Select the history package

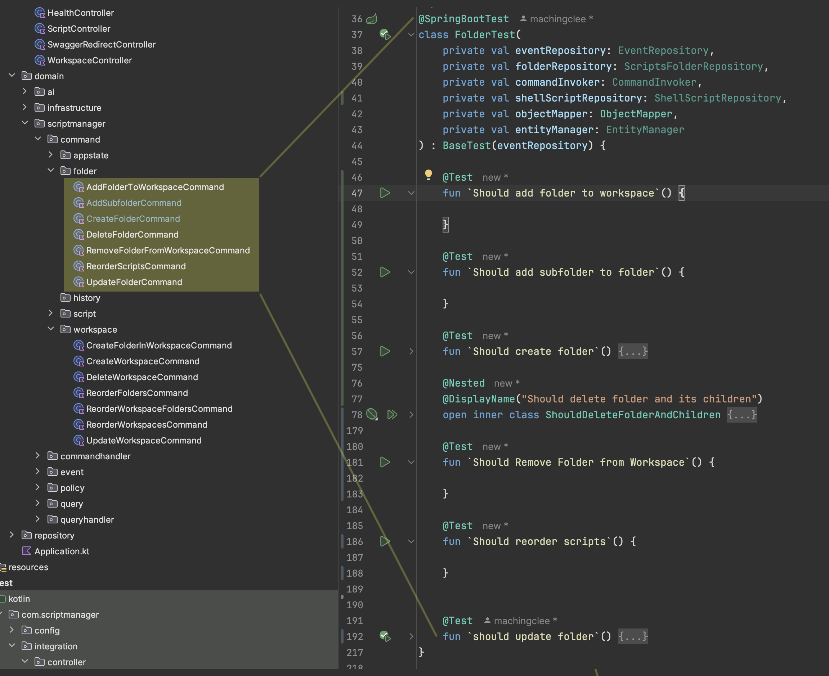86,298
